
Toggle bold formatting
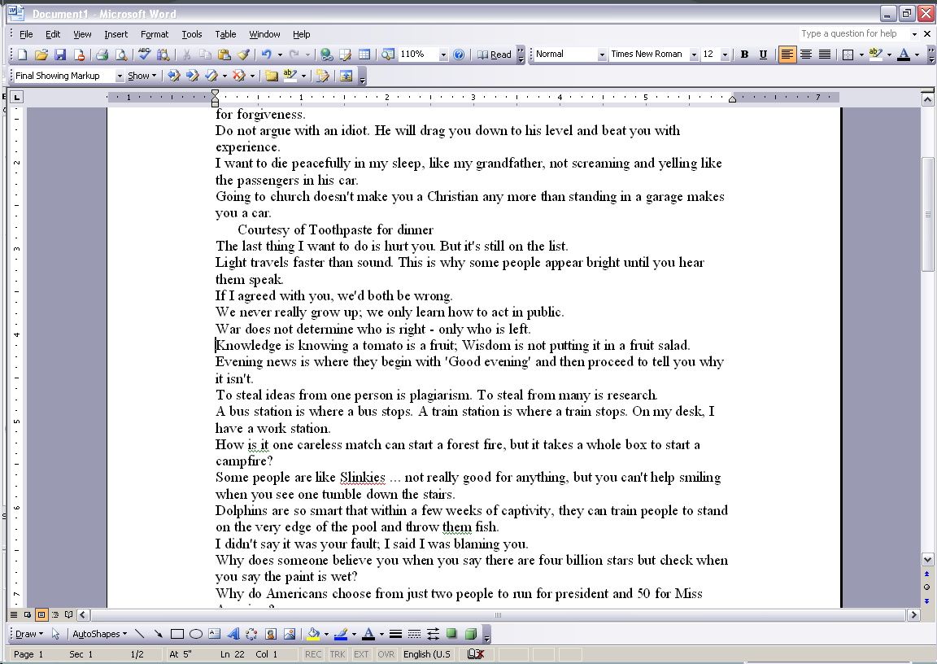click(743, 54)
